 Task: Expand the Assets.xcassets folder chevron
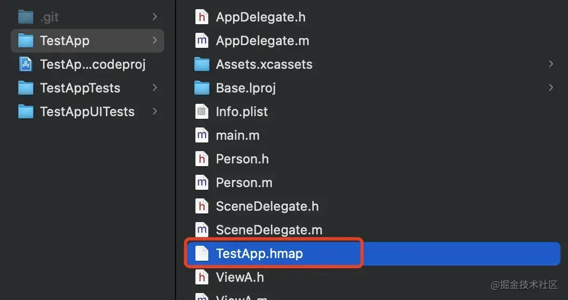pos(551,65)
